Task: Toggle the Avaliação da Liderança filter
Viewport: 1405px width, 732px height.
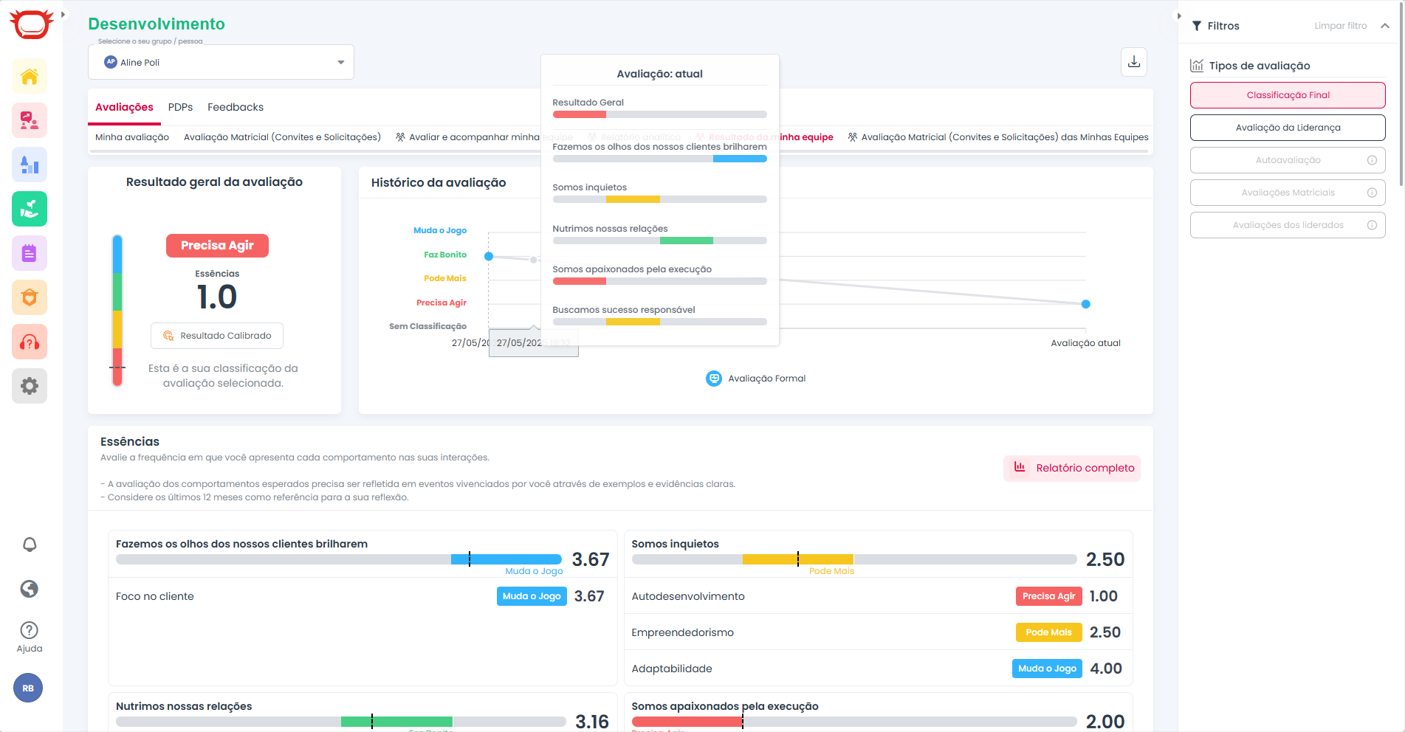Action: coord(1288,128)
